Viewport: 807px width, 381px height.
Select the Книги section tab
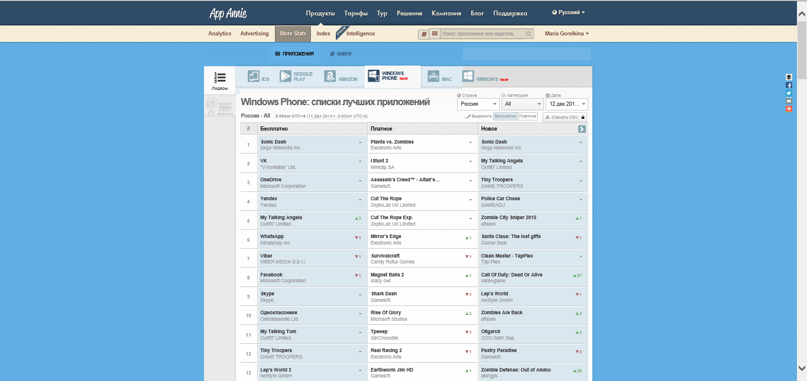[x=341, y=54]
